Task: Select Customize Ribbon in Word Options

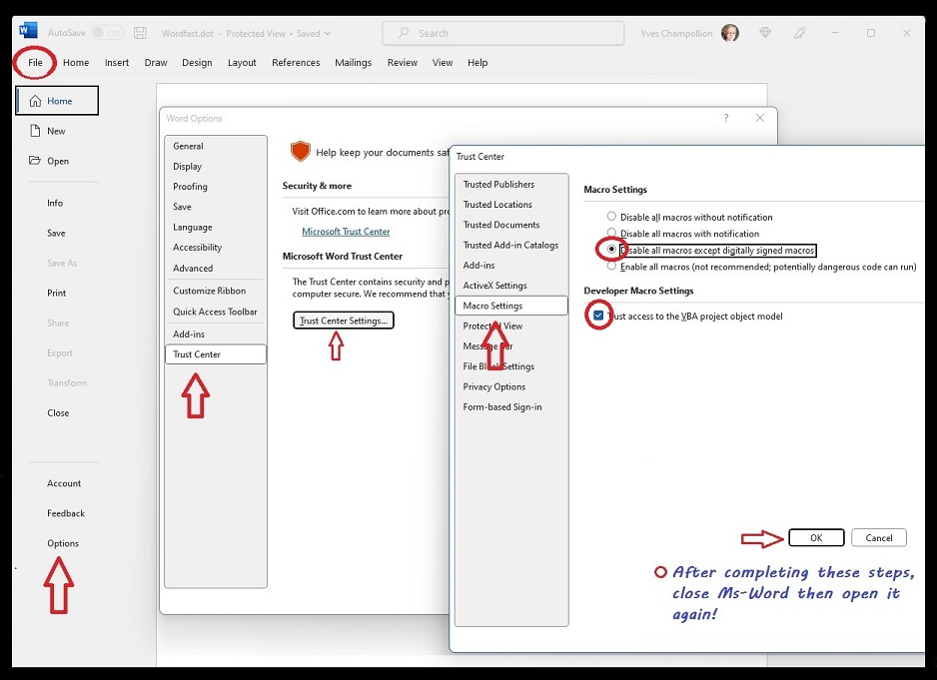Action: coord(216,291)
